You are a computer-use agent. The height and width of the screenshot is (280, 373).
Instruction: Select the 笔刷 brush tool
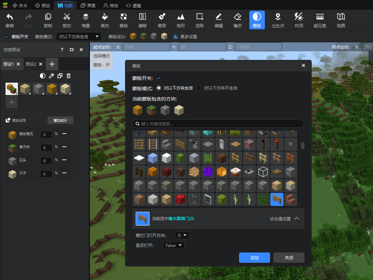pyautogui.click(x=162, y=20)
